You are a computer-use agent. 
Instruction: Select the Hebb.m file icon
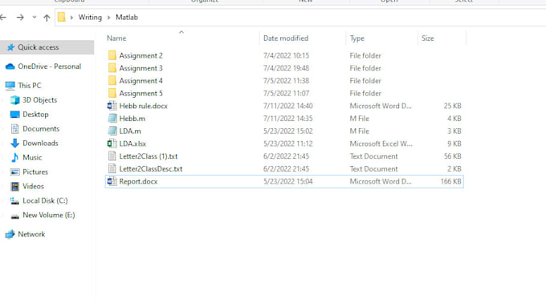112,118
